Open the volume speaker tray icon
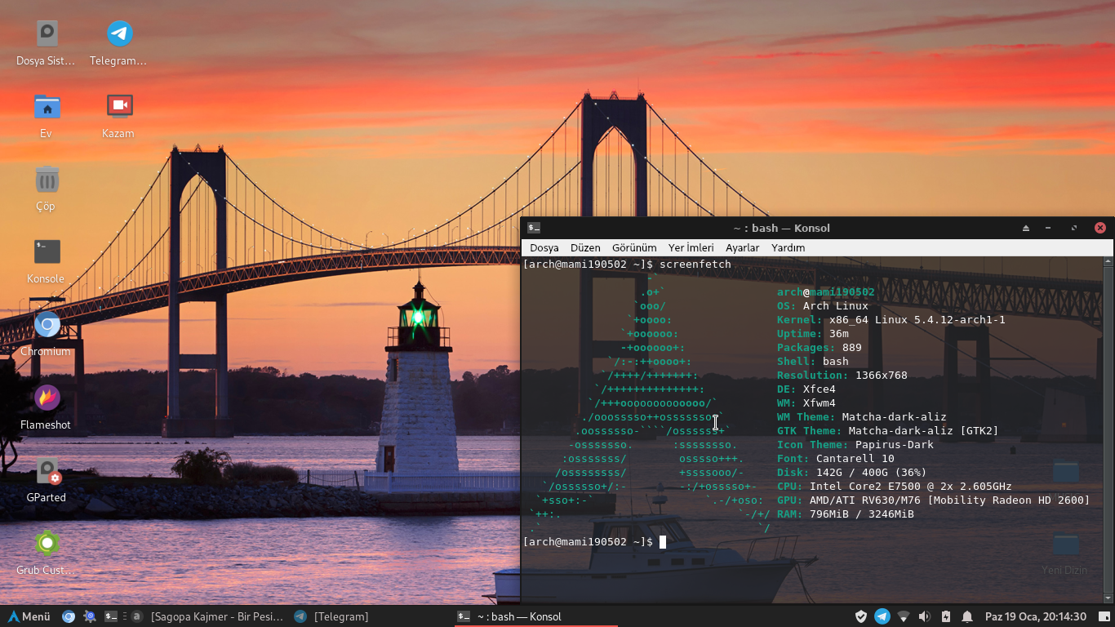The image size is (1115, 627). 924,616
